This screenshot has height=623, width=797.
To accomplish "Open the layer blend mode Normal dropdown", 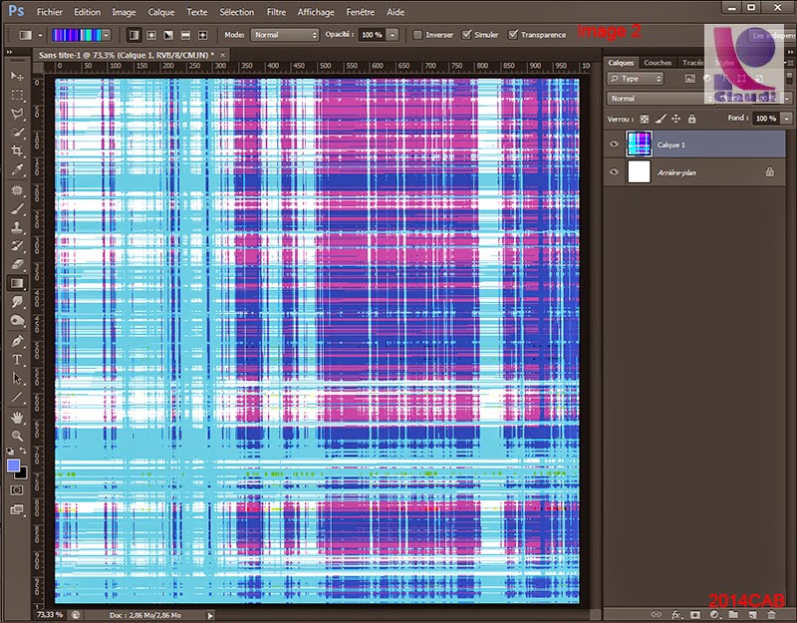I will click(x=661, y=98).
